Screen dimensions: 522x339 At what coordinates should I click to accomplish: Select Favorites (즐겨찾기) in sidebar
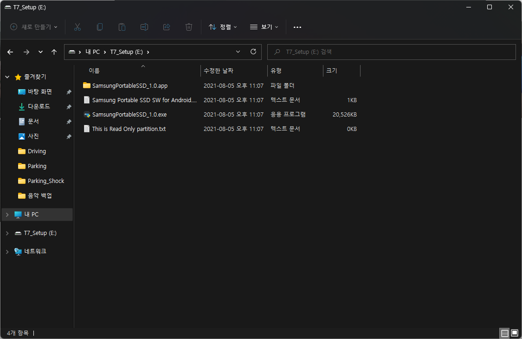click(35, 77)
